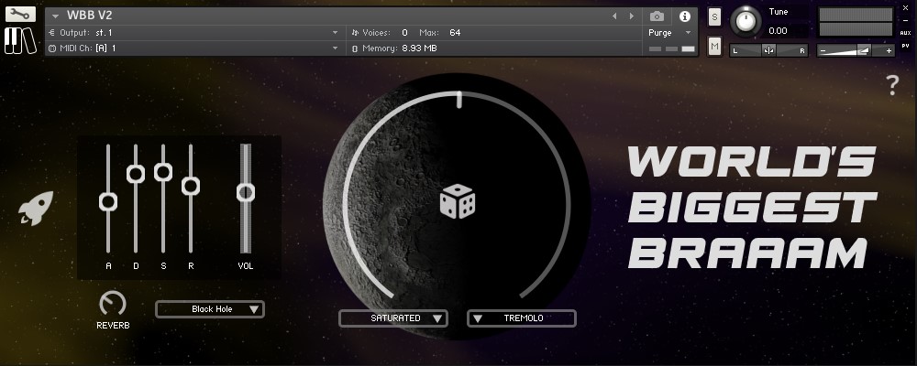Solo the instrument with S button
The width and height of the screenshot is (917, 366).
tap(714, 17)
